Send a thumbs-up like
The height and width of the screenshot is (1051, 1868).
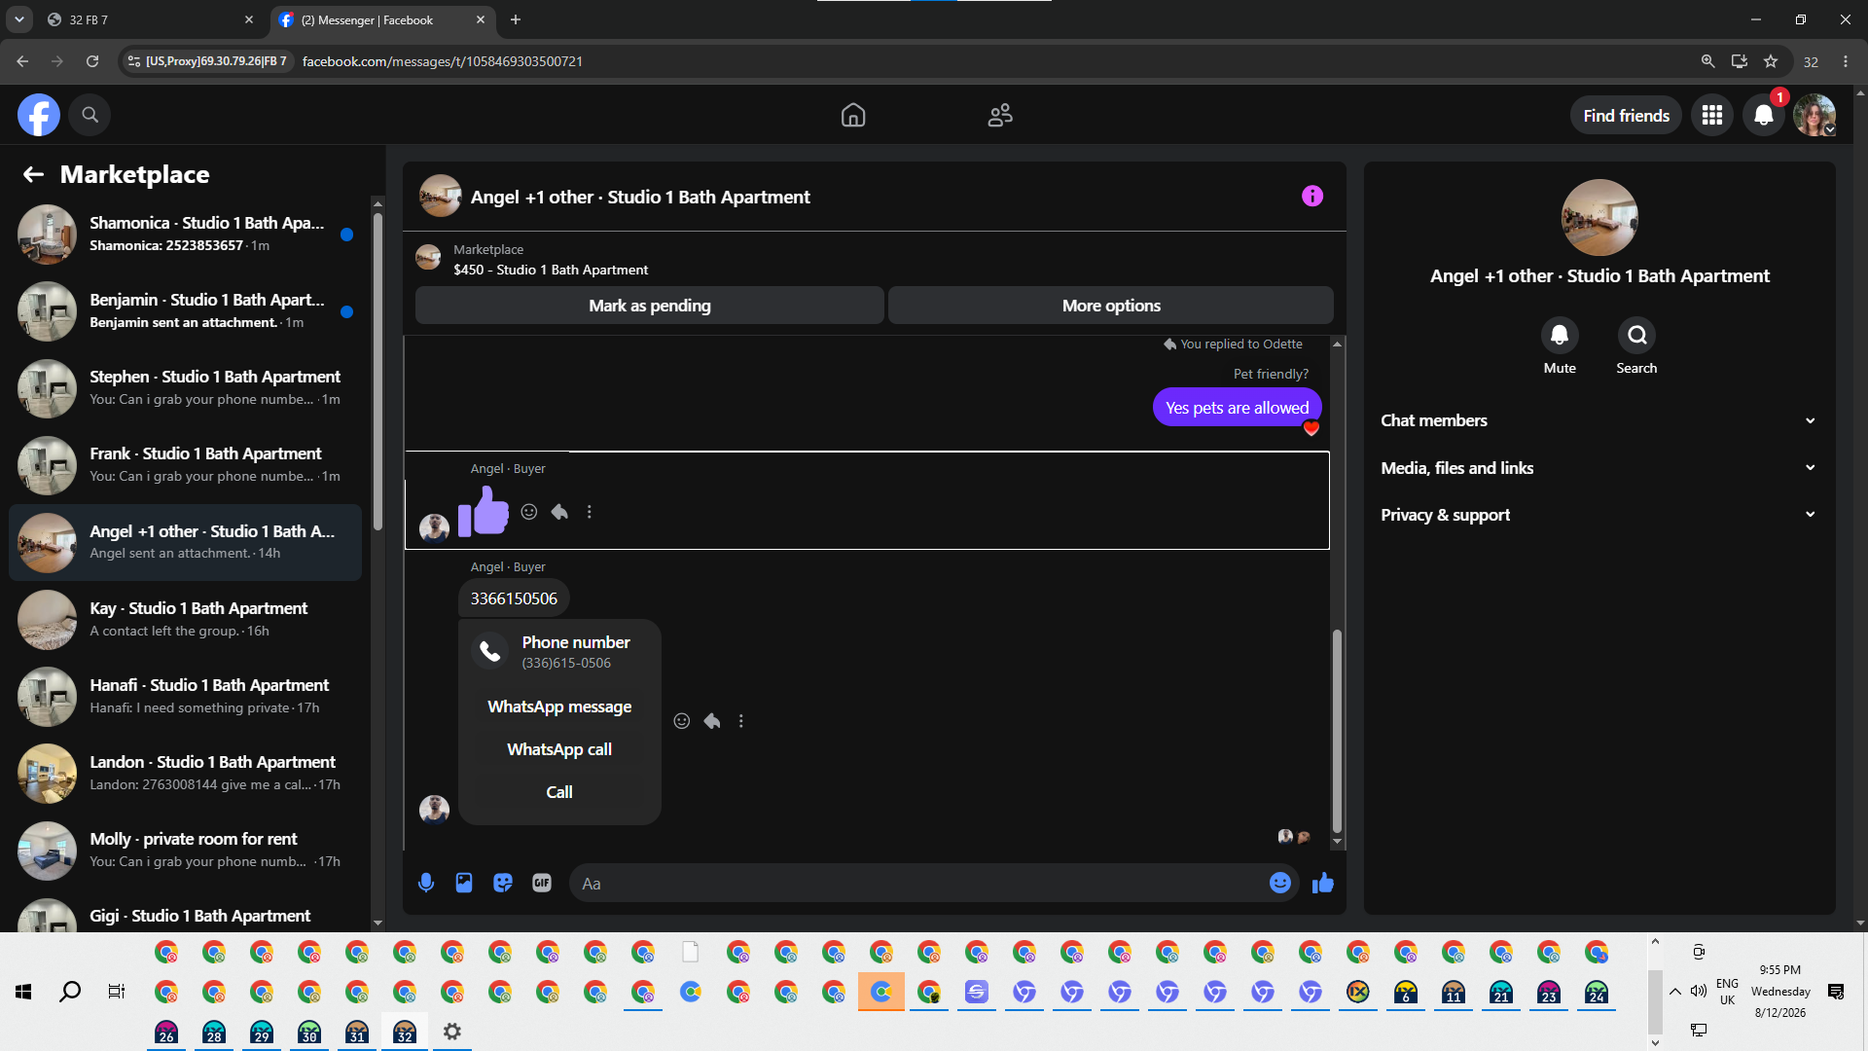1323,883
